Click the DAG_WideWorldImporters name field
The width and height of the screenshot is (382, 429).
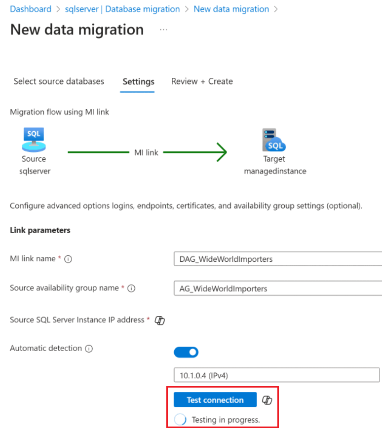[276, 259]
